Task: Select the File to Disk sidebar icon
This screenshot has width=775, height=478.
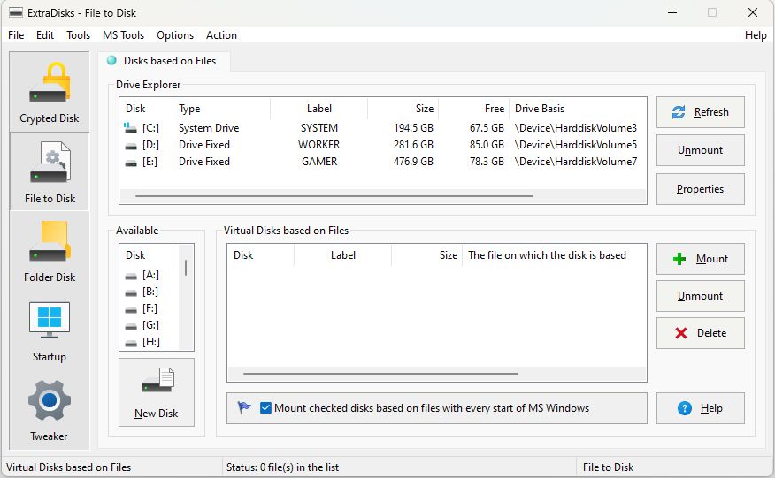Action: (50, 171)
